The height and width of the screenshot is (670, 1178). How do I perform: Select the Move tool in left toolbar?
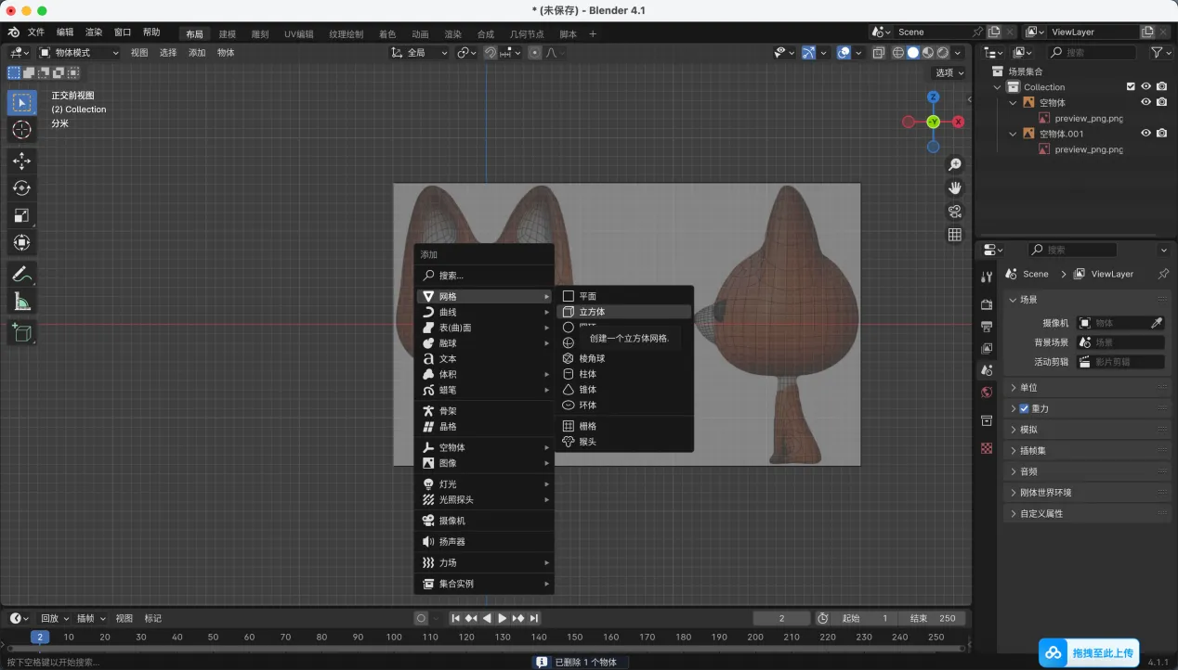pyautogui.click(x=21, y=161)
